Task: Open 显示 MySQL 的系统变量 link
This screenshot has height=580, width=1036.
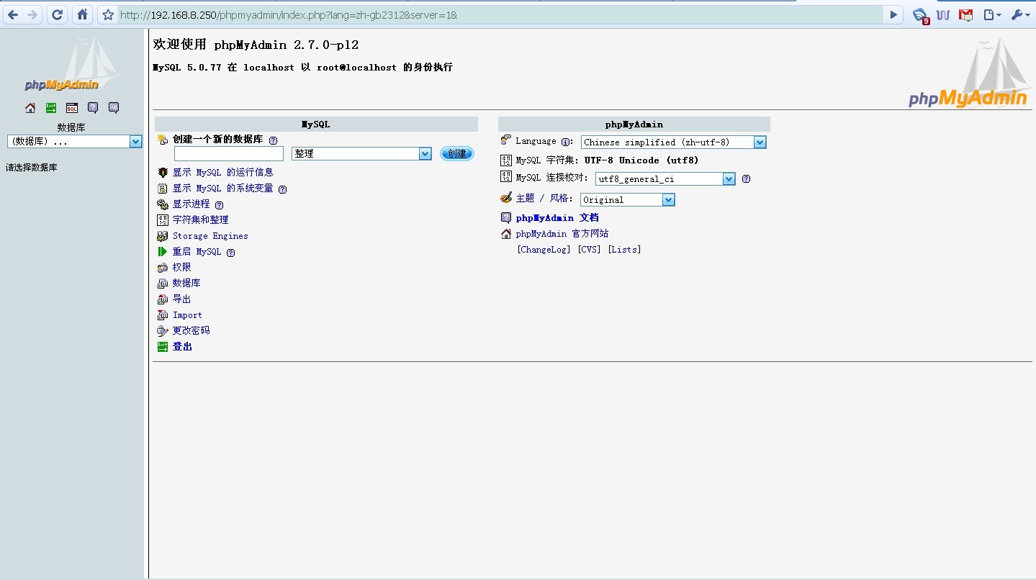Action: click(222, 189)
